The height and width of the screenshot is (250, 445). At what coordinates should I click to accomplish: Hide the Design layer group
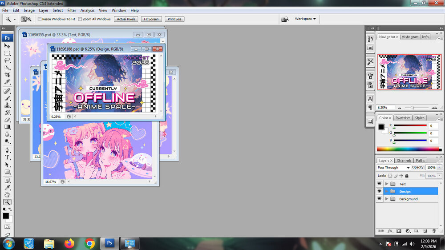point(380,191)
